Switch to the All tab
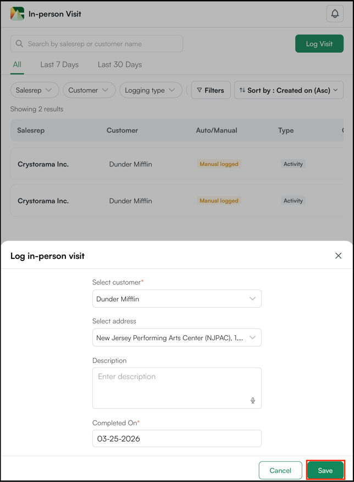The image size is (354, 482). [17, 64]
